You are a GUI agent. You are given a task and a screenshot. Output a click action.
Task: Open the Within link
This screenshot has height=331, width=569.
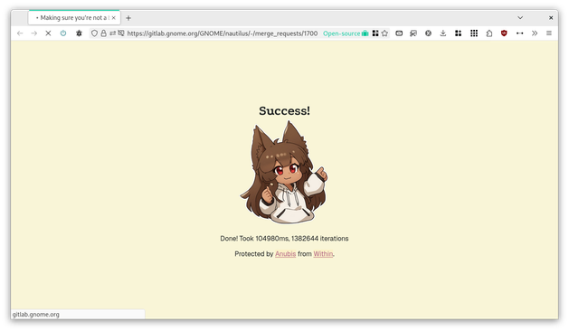tap(323, 254)
